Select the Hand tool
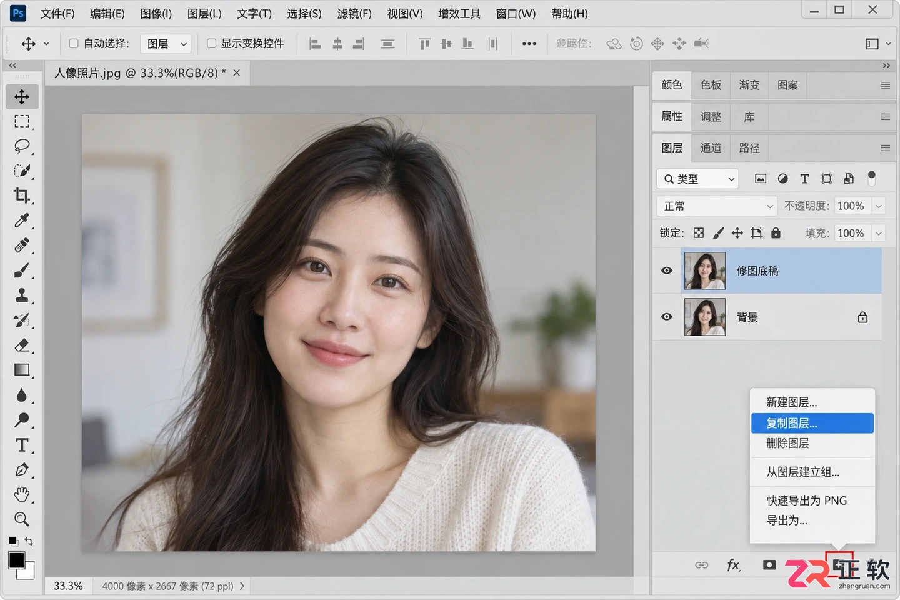Screen dimensions: 900x600 coord(22,494)
